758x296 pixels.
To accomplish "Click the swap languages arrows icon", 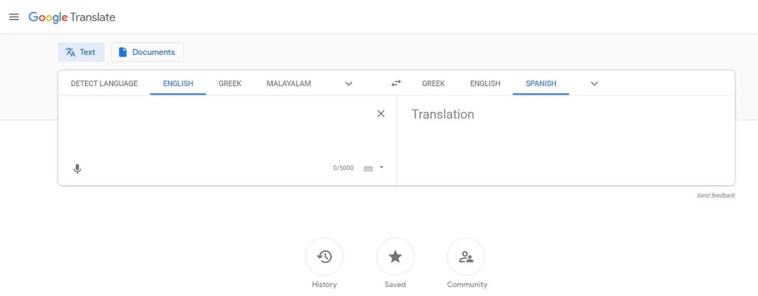I will click(396, 83).
